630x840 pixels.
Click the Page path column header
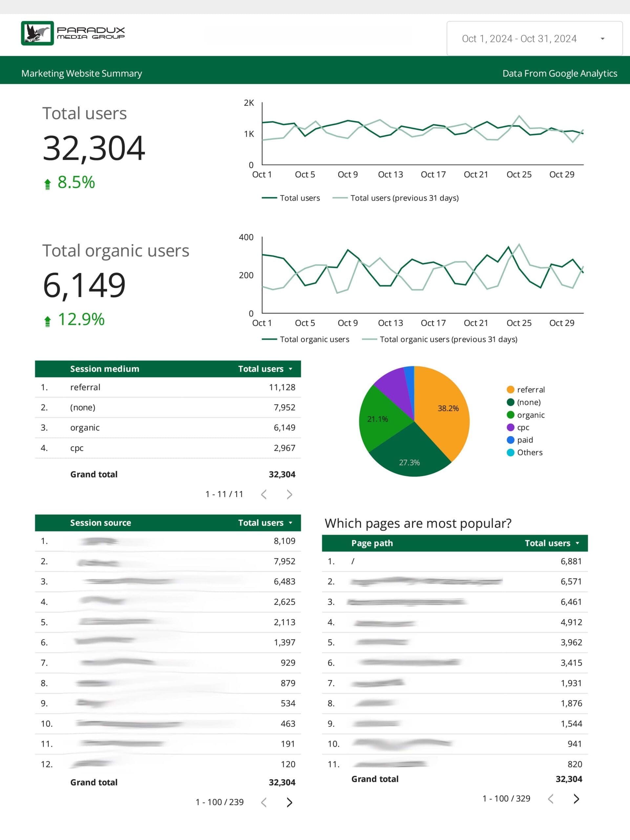(372, 543)
